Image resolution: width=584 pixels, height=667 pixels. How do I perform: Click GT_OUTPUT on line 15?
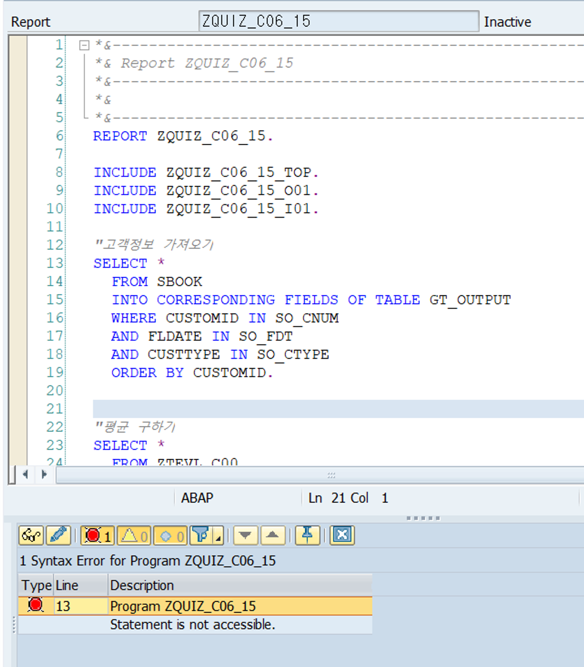[470, 299]
